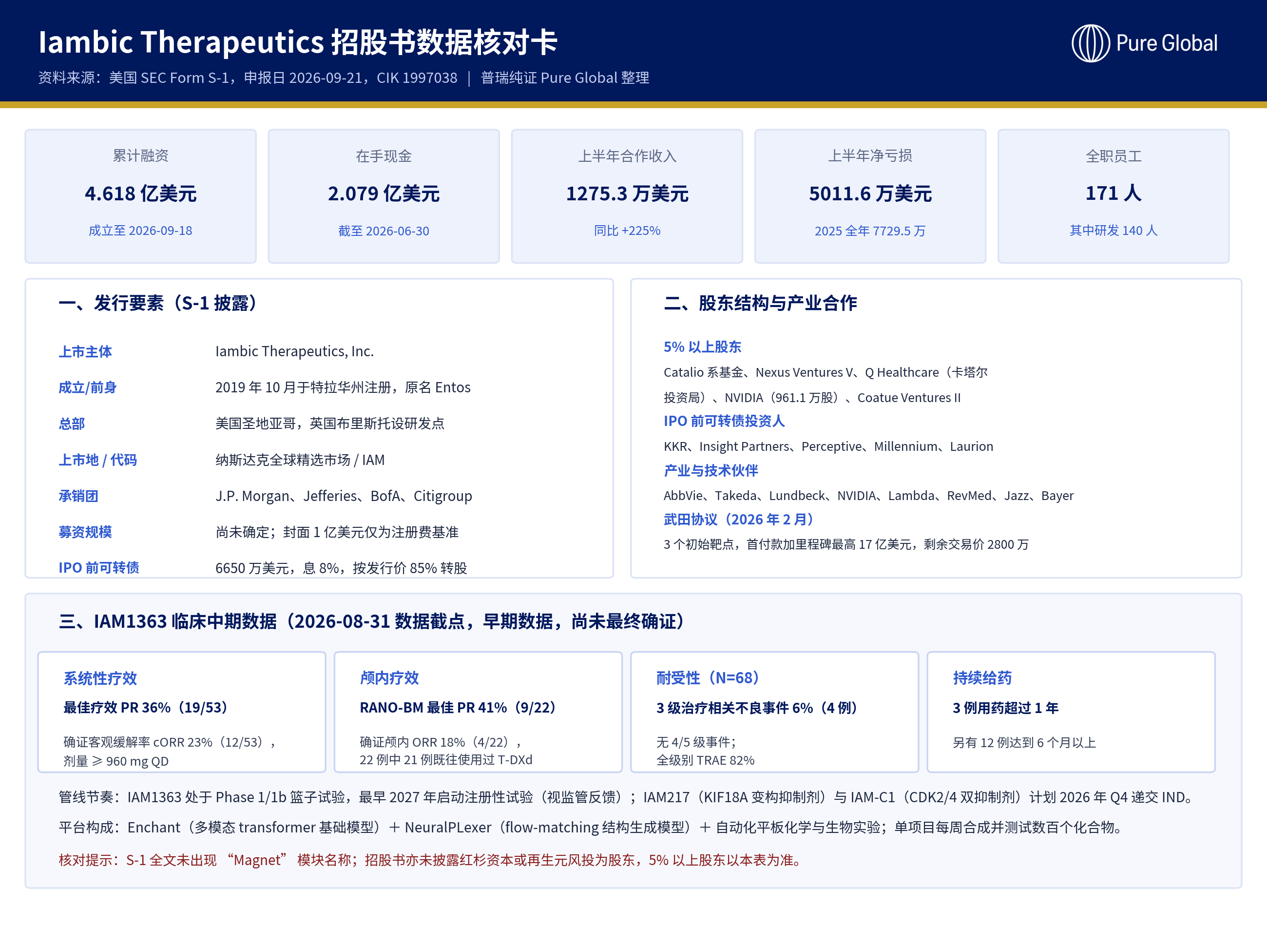
Task: Click the '产业与技术伙伴' subheading
Action: tap(710, 470)
